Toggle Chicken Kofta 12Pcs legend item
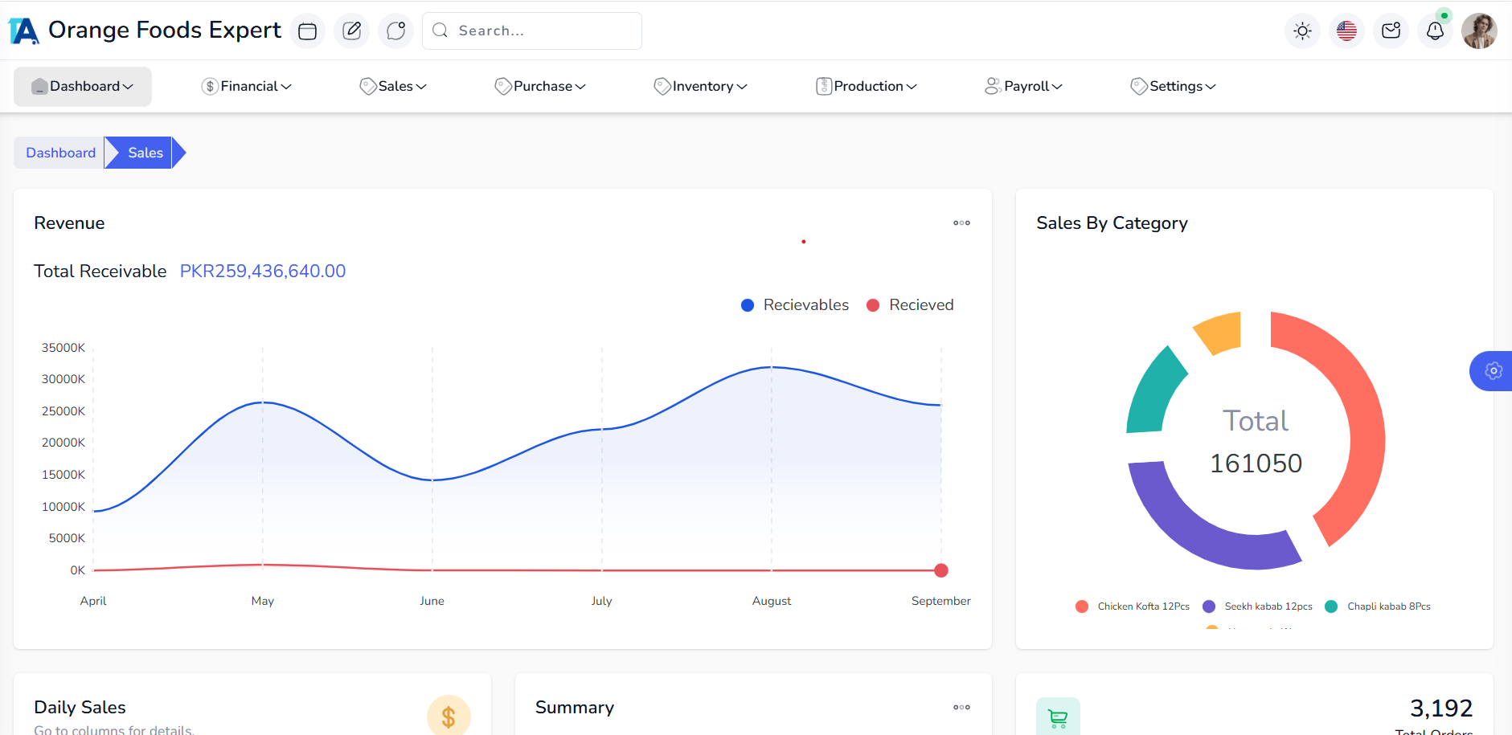1512x735 pixels. (x=1142, y=606)
